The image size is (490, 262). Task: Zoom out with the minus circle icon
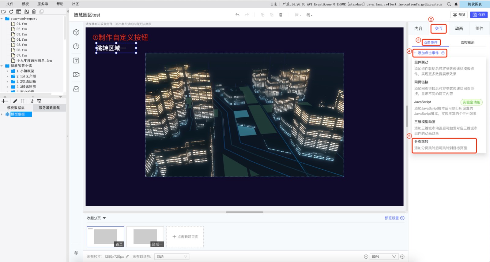366,256
